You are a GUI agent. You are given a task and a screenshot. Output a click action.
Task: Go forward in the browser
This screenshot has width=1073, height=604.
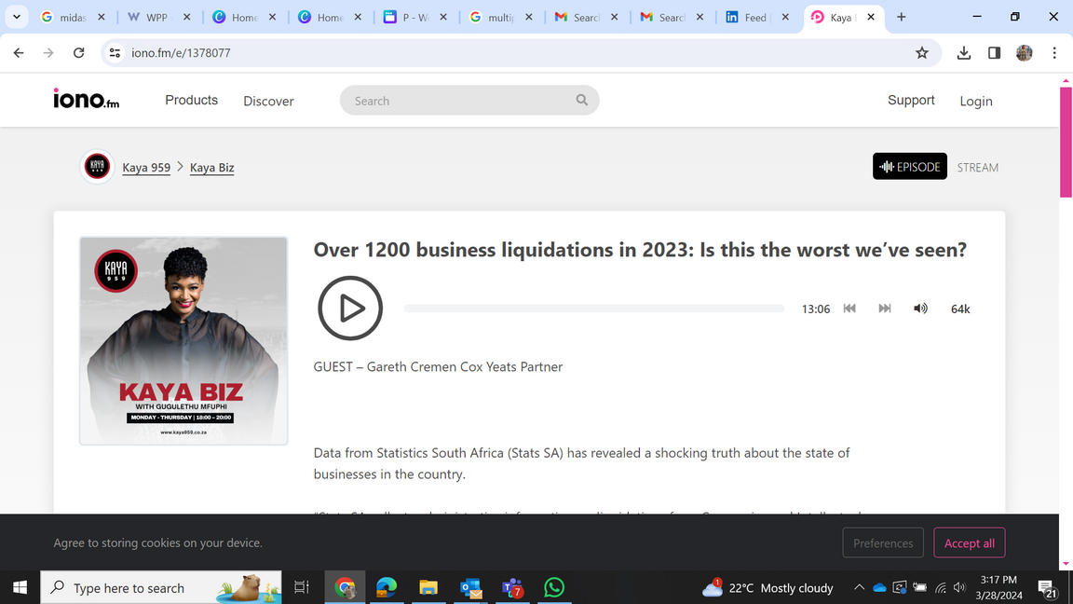(48, 53)
